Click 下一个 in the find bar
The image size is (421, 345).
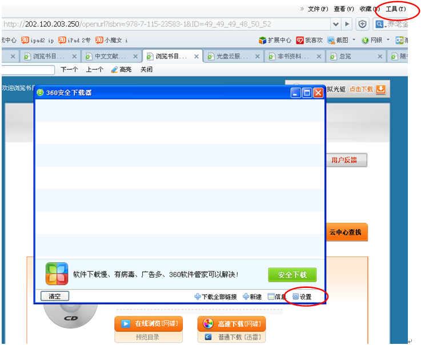point(69,70)
